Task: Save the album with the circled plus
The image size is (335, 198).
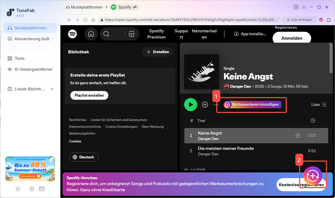Action: click(205, 105)
